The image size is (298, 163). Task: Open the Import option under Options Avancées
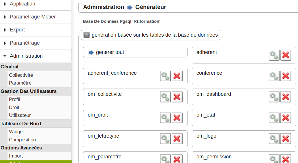tap(16, 156)
